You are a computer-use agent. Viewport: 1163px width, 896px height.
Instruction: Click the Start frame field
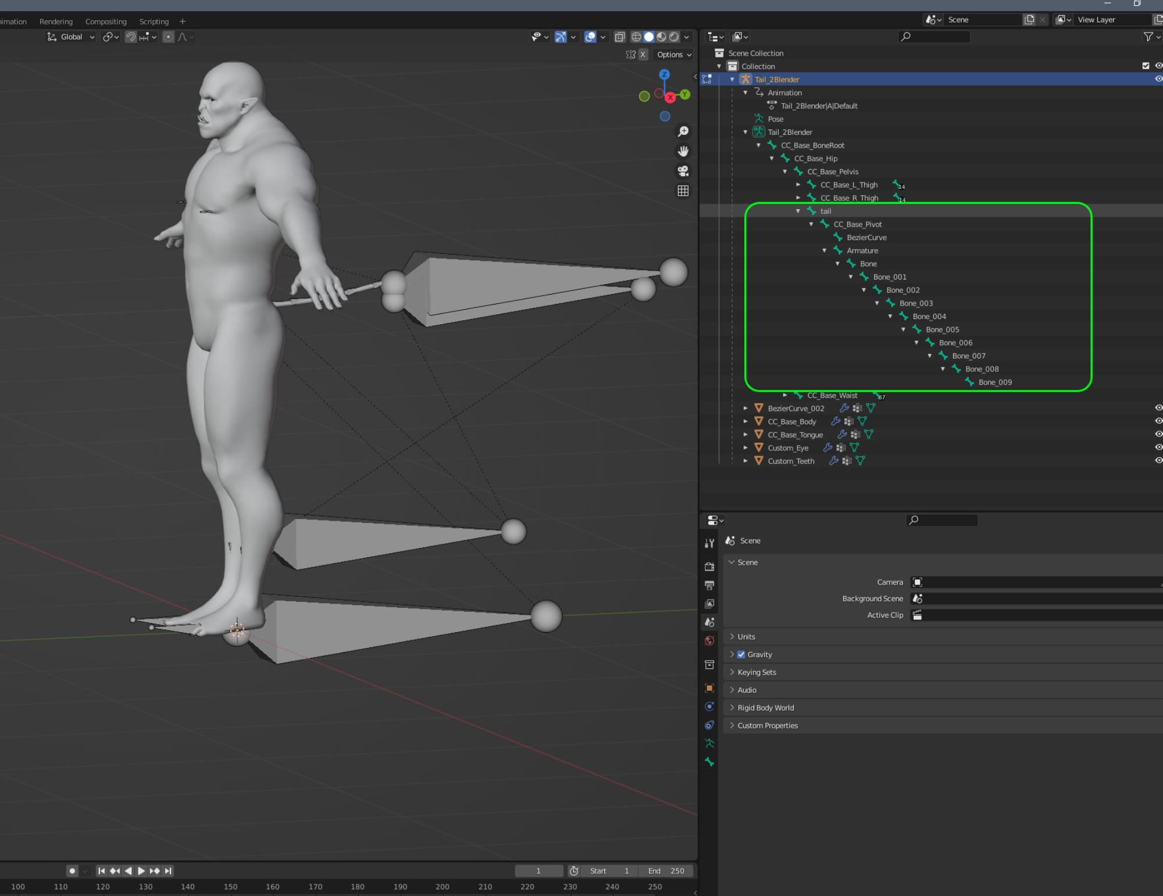[609, 871]
